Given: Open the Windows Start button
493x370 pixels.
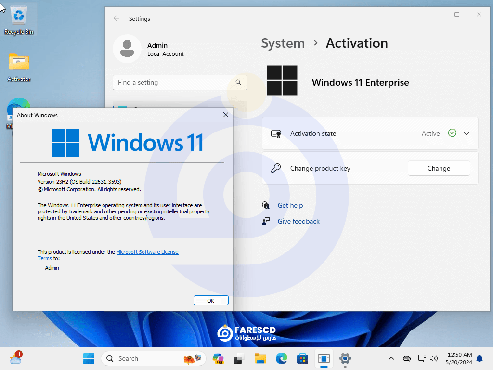Looking at the screenshot, I should pyautogui.click(x=89, y=358).
